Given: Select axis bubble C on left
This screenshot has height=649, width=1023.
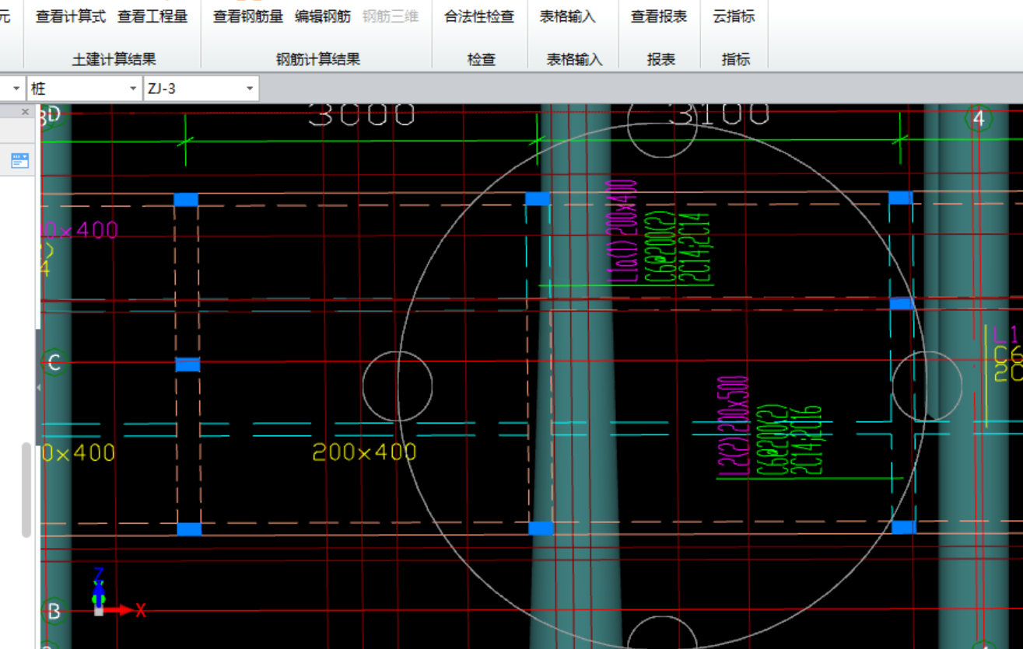Looking at the screenshot, I should click(54, 363).
